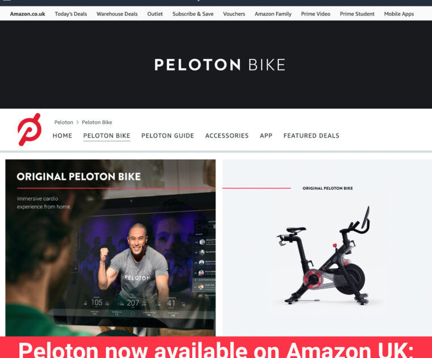Open Today's Deals page
This screenshot has width=432, height=358.
click(x=71, y=14)
